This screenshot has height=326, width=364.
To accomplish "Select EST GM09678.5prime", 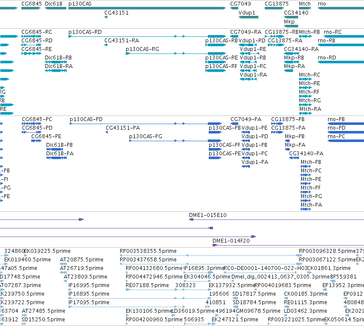I will pos(258,311).
